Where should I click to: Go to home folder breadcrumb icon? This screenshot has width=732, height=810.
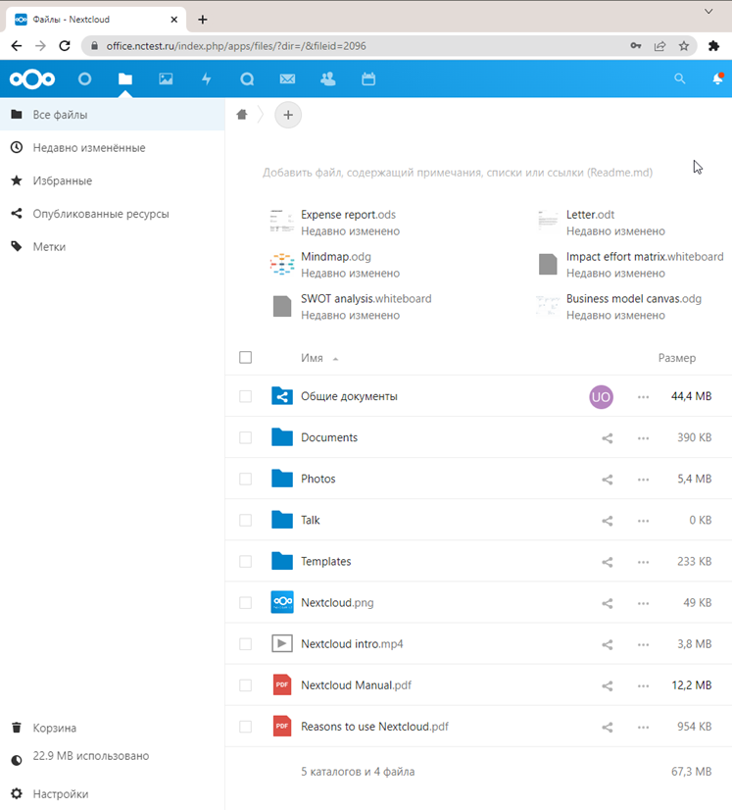[x=242, y=114]
